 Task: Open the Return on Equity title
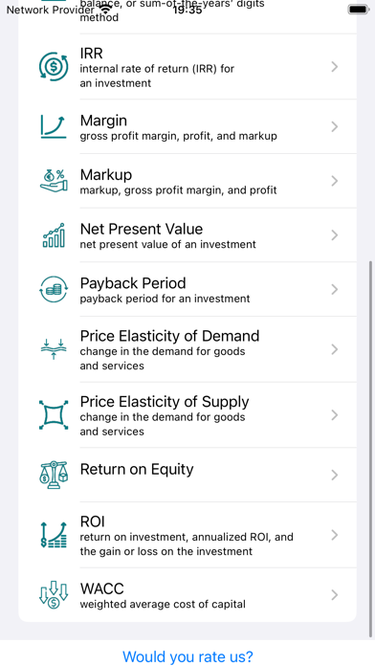coord(137,469)
